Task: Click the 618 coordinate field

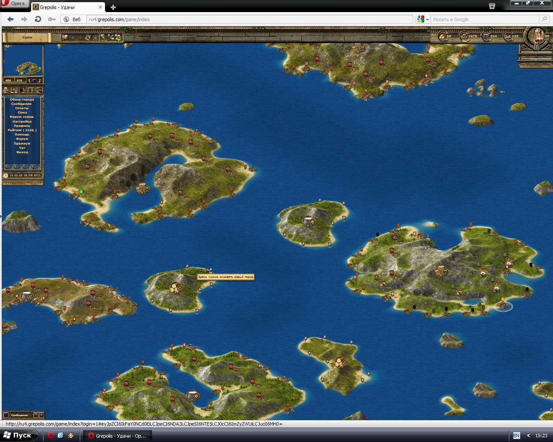Action: point(19,80)
